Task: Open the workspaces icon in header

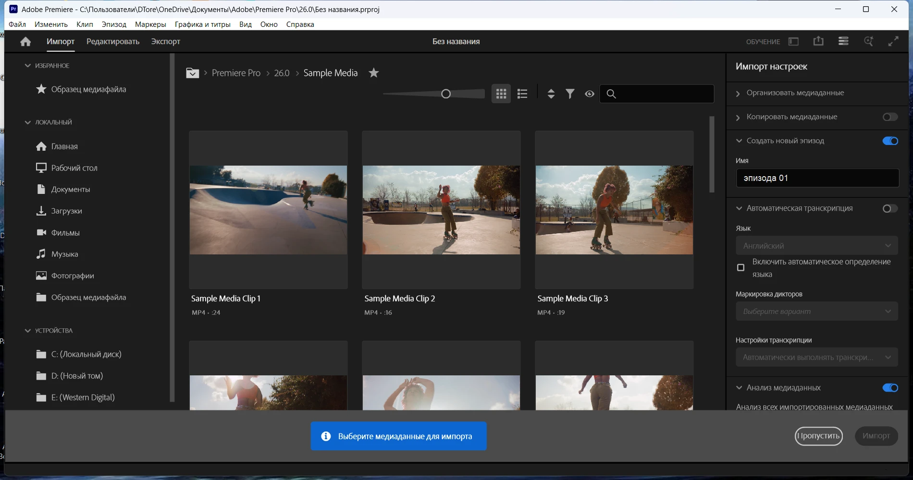Action: 793,42
